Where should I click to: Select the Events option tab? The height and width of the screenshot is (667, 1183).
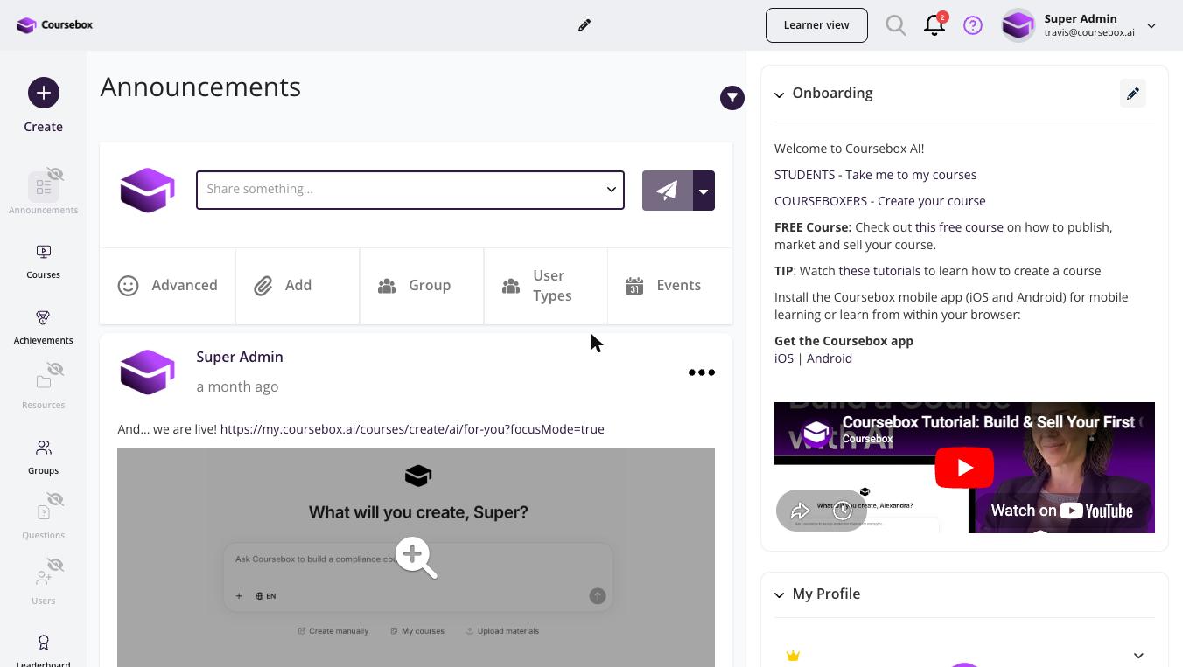[670, 286]
